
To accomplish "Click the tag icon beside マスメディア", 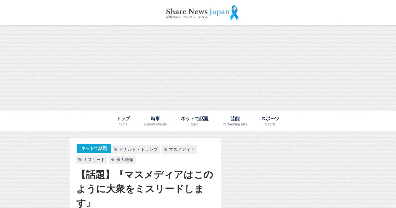I will (165, 150).
